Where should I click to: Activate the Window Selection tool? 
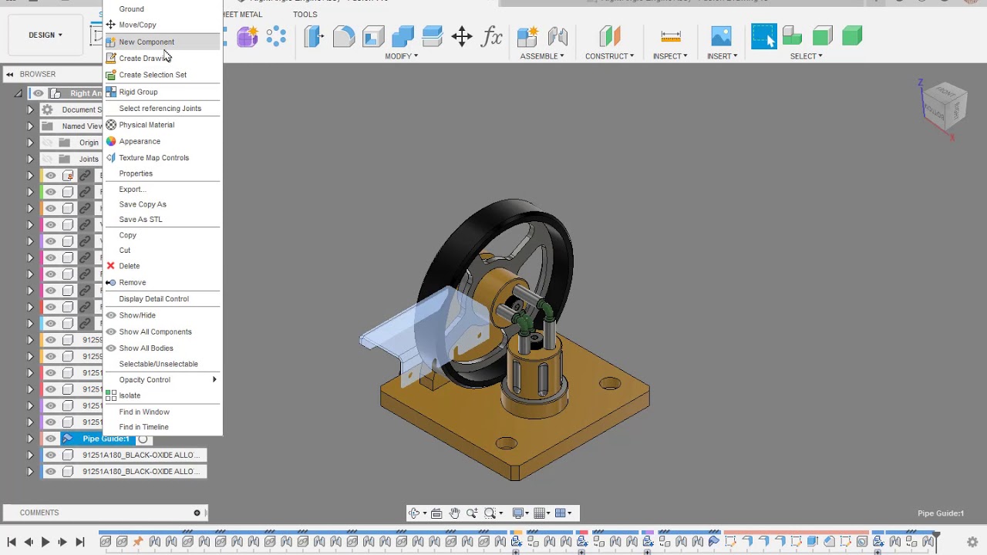[x=764, y=36]
